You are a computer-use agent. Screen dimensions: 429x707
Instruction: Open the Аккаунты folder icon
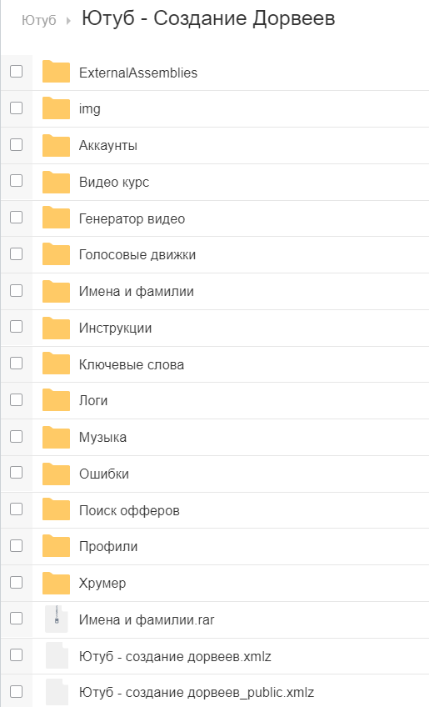[x=56, y=145]
